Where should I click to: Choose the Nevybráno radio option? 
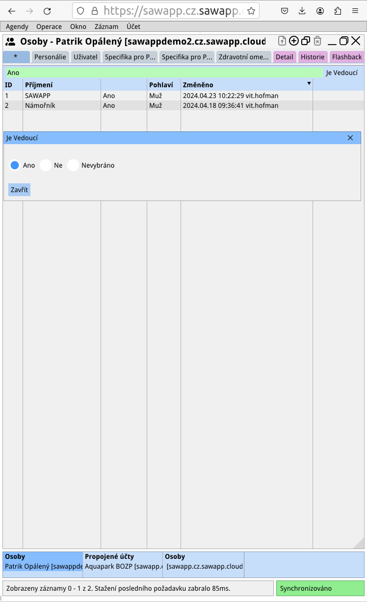(x=73, y=165)
